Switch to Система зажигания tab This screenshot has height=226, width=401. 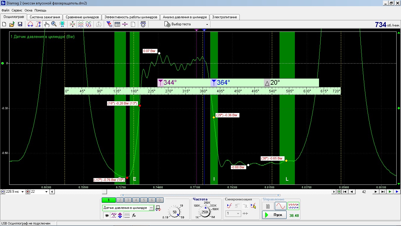coord(45,17)
